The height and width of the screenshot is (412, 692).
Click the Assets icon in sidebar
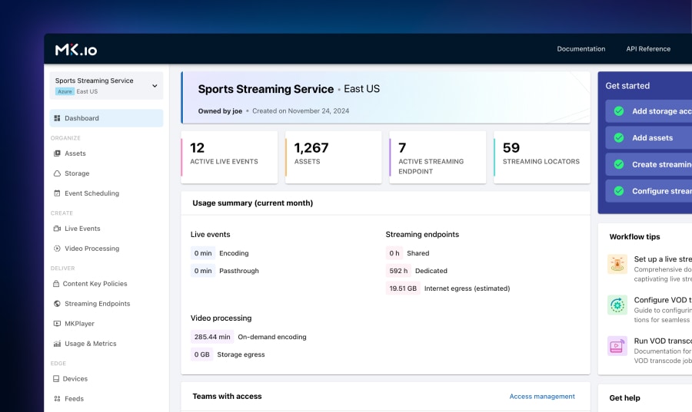point(57,153)
